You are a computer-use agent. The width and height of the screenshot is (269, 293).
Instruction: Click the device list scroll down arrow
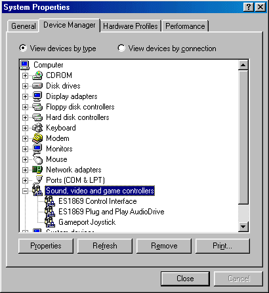[x=243, y=227]
